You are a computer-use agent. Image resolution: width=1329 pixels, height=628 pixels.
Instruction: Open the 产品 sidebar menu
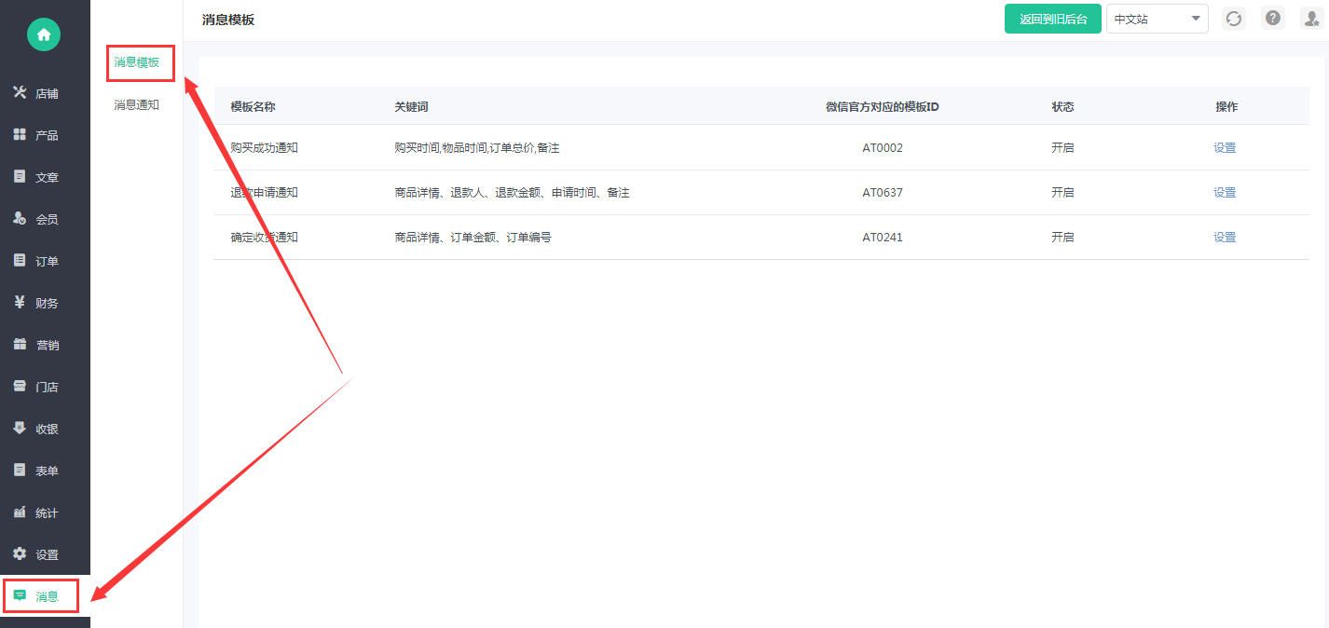click(45, 135)
